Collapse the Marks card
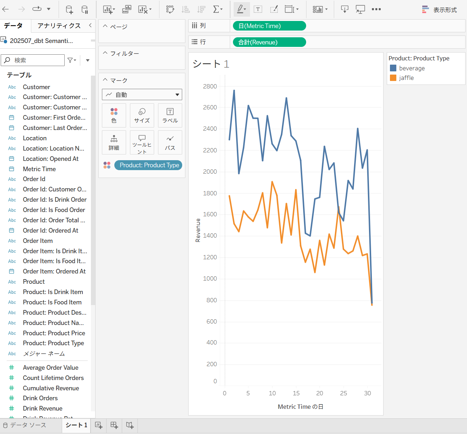Image resolution: width=467 pixels, height=434 pixels. [x=105, y=80]
